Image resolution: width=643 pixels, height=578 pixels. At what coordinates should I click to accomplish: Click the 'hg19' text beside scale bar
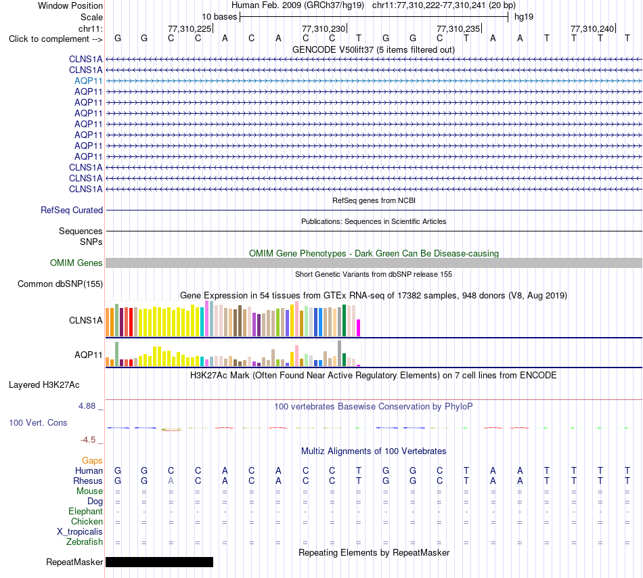click(524, 17)
